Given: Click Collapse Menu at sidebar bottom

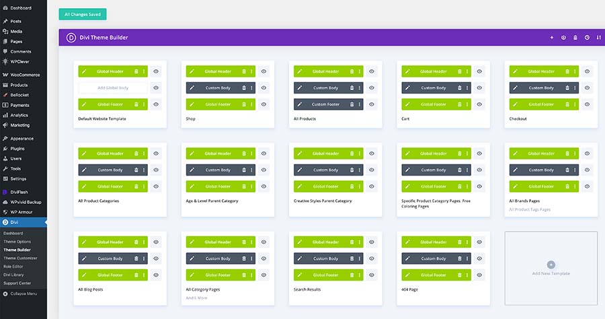Looking at the screenshot, I should click(23, 294).
